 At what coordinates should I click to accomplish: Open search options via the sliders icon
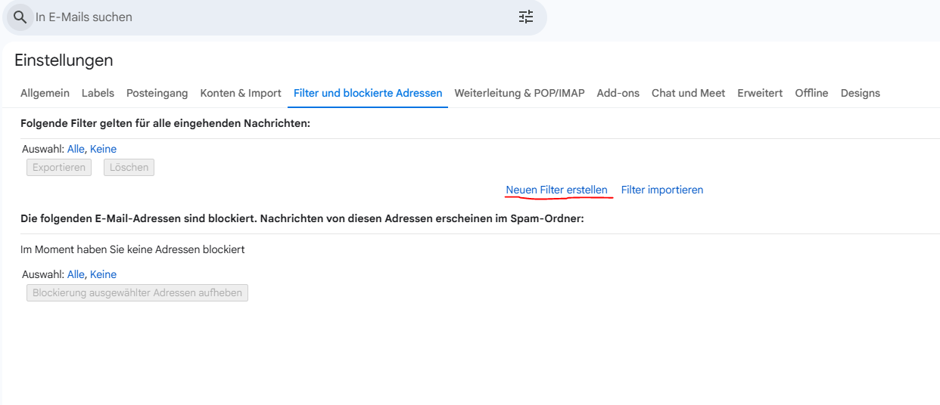click(526, 17)
